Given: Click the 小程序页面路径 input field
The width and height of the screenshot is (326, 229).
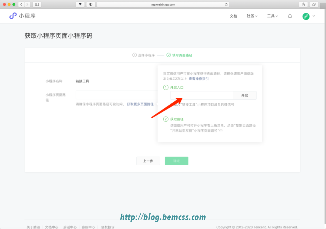Looking at the screenshot, I should pyautogui.click(x=116, y=95).
